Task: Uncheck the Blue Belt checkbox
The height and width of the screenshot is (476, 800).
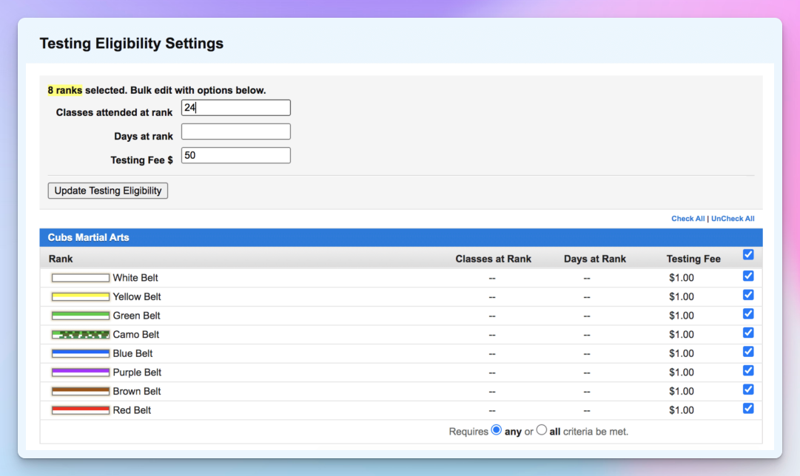Action: 748,351
